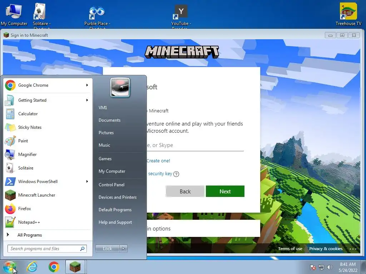Select the Purble Place desktop shortcut
366x274 pixels.
[97, 16]
